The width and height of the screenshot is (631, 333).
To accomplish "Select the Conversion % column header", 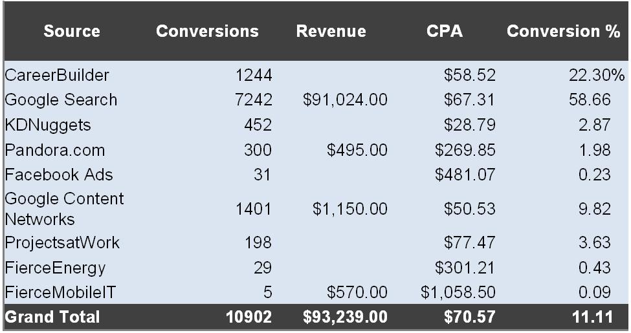I will pyautogui.click(x=563, y=32).
